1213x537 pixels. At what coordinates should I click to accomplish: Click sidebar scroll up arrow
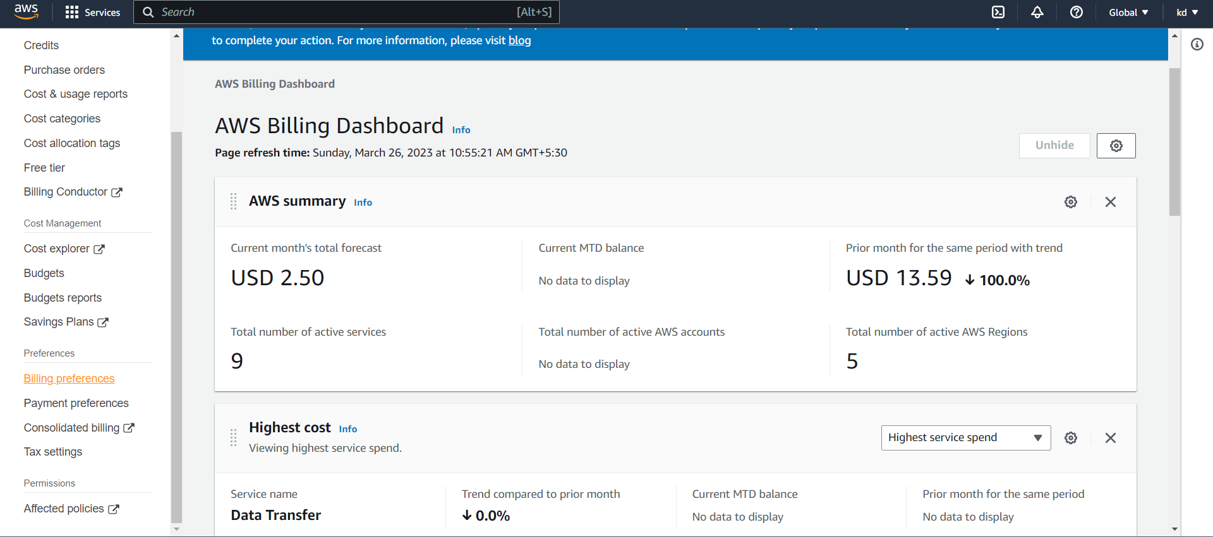click(176, 36)
